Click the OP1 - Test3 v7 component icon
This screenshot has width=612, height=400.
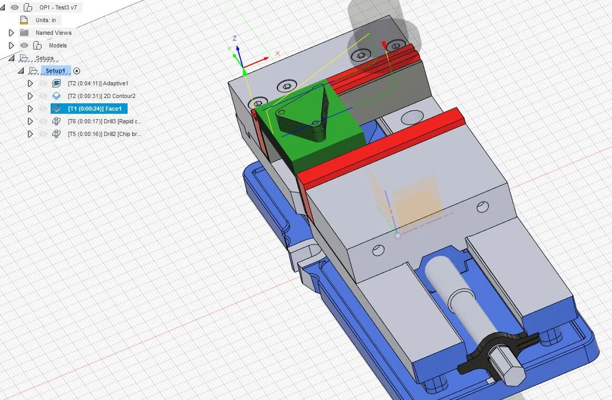coord(28,7)
